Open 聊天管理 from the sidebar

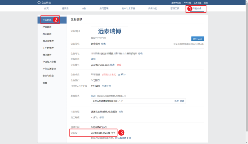click(x=47, y=34)
